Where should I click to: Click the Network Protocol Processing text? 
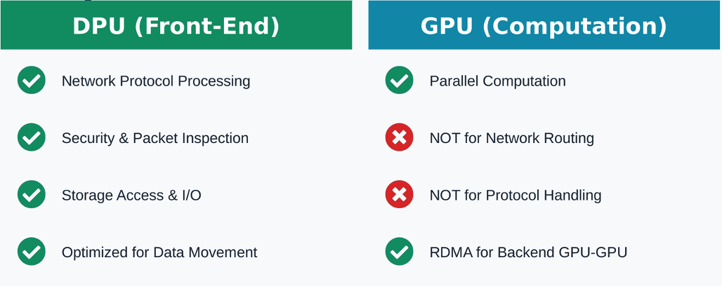156,81
